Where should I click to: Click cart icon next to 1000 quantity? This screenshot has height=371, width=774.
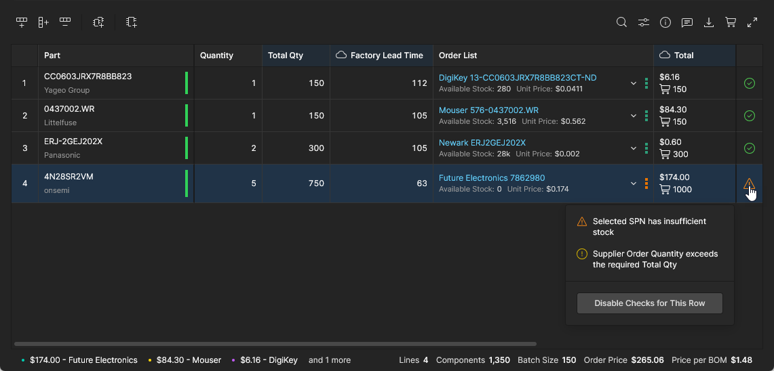tap(664, 189)
